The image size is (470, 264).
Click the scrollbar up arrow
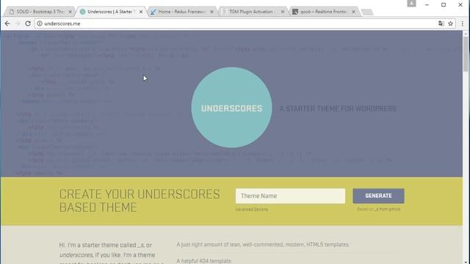466,34
